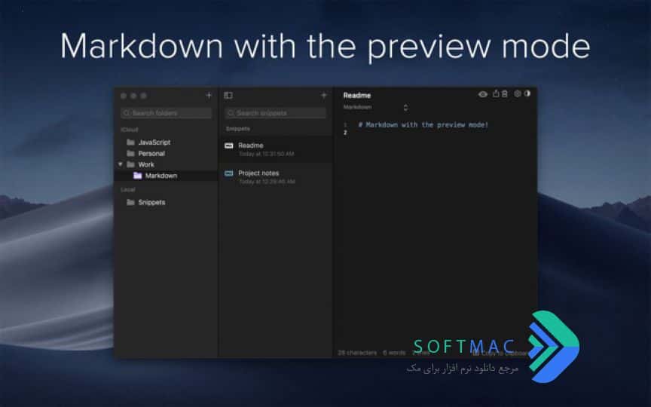Screen dimensions: 651x407
Task: Click the characters count in status bar
Action: (357, 353)
